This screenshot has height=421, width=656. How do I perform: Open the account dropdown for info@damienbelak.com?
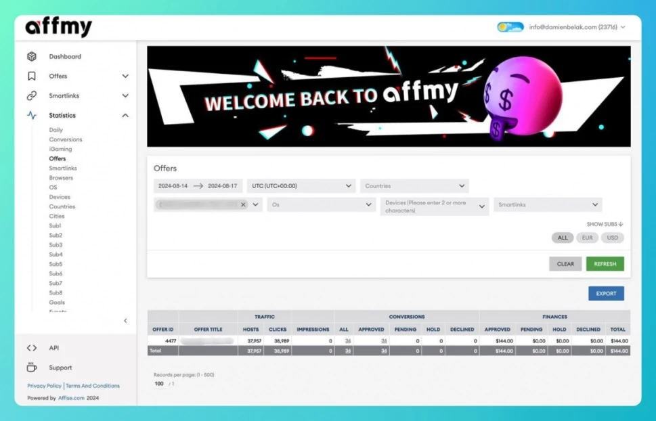[x=577, y=27]
